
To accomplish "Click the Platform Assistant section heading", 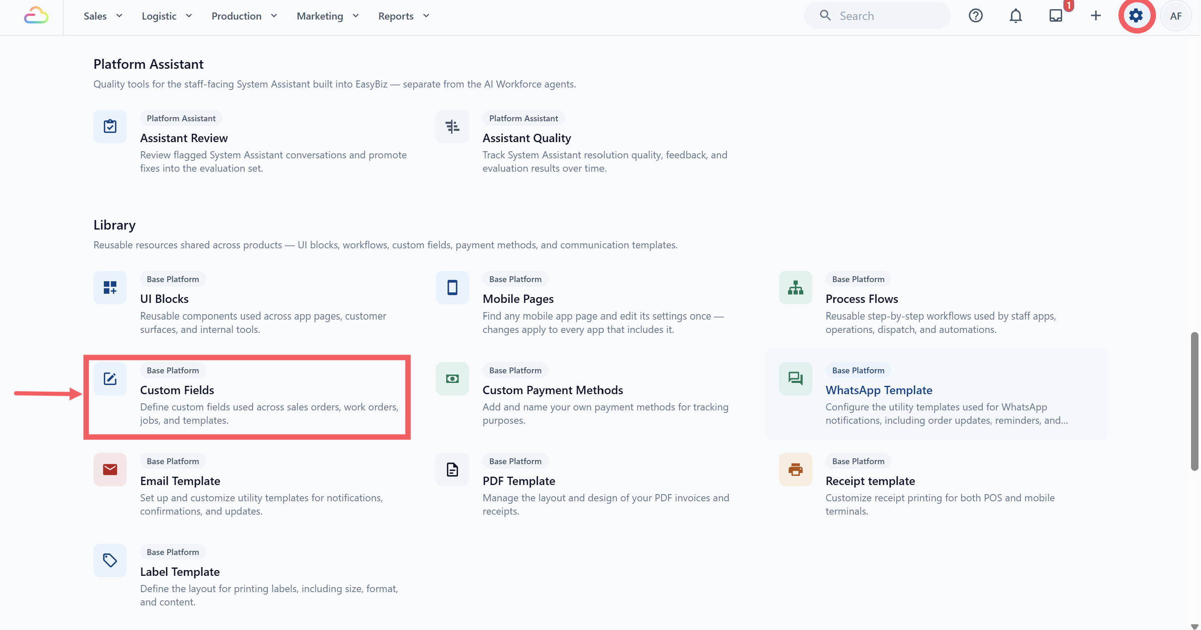I will [148, 64].
